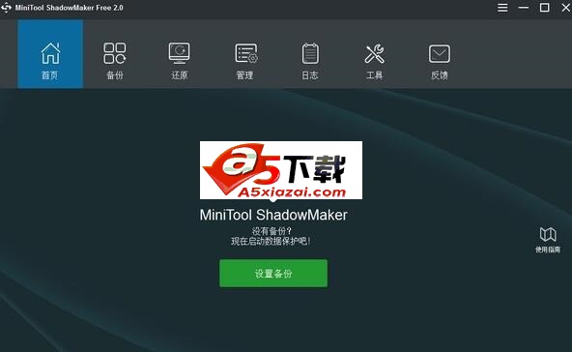This screenshot has width=572, height=352.
Task: Minimize the ShadowMaker window
Action: (x=524, y=8)
